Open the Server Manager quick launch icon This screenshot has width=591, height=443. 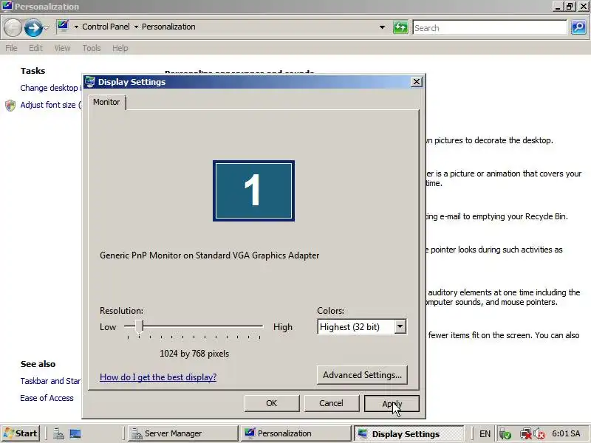[x=58, y=433]
